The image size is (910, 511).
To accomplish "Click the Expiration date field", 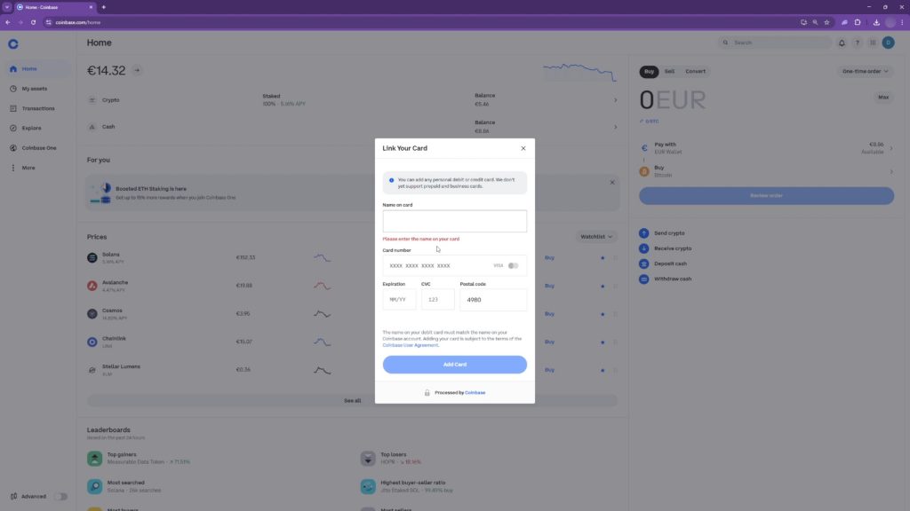I will [x=399, y=300].
